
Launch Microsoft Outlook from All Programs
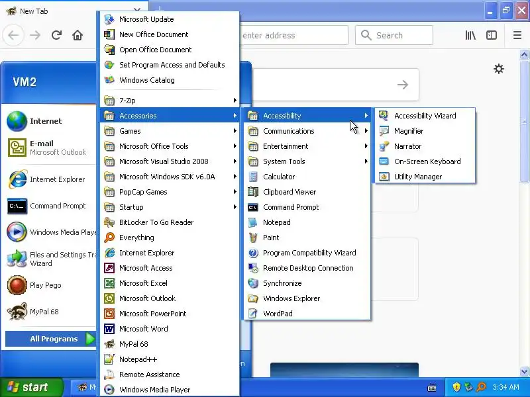click(170, 298)
